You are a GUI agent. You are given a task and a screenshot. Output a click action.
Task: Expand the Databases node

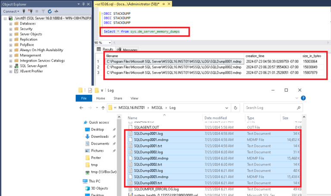point(10,23)
